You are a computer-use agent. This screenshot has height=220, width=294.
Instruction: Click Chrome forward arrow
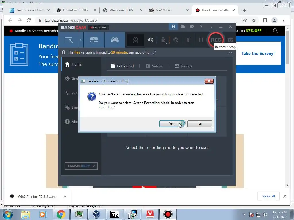coord(20,20)
